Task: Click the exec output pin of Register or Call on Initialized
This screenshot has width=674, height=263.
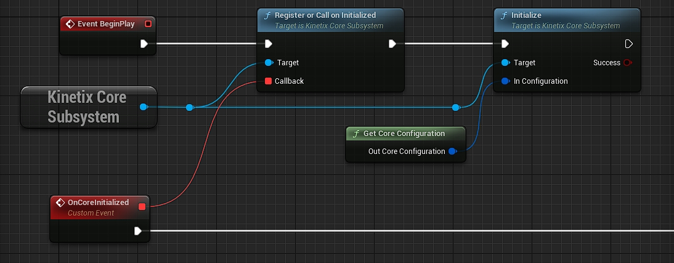Action: [x=392, y=44]
